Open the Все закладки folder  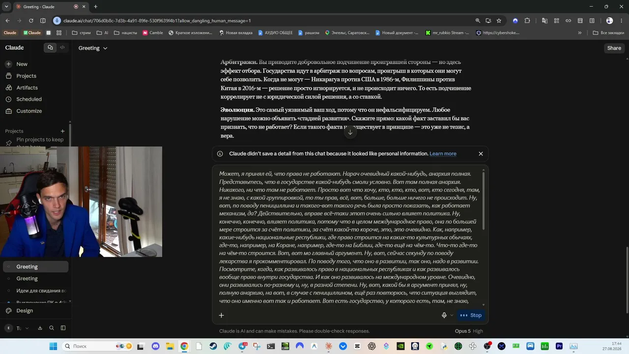tap(608, 33)
